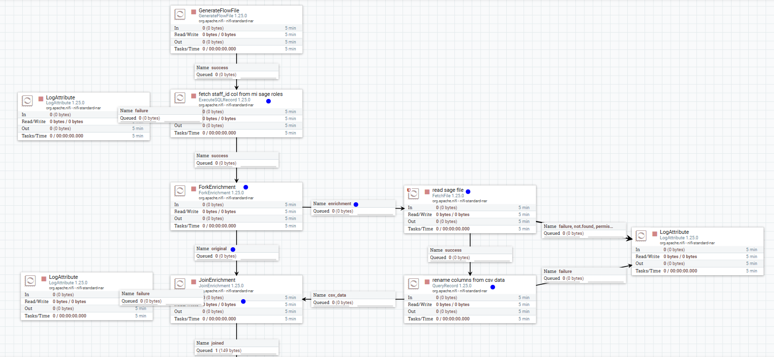The height and width of the screenshot is (357, 774).
Task: Select the ForkEnrichment processor icon
Action: click(180, 190)
